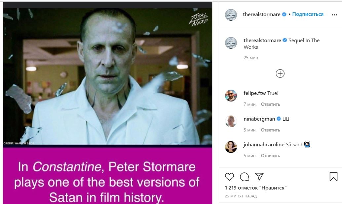Load more comments with the plus circle
The width and height of the screenshot is (342, 204).
[280, 73]
